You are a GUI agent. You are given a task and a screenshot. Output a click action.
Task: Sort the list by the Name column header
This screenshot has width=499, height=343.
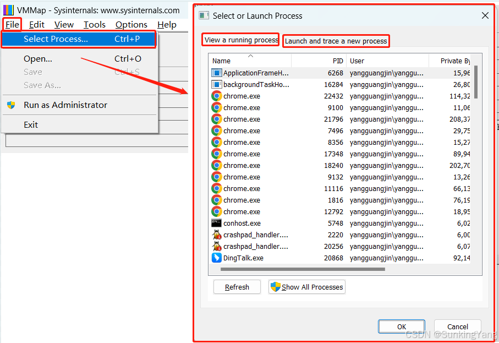coord(250,61)
